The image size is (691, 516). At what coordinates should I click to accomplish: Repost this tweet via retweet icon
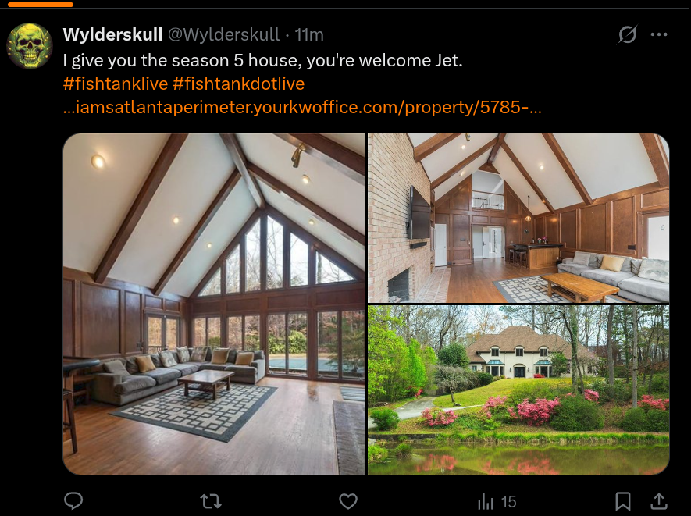pos(211,501)
